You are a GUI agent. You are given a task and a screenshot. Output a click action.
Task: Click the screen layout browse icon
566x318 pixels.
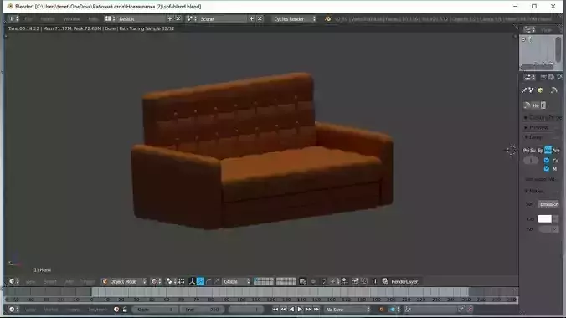click(110, 18)
